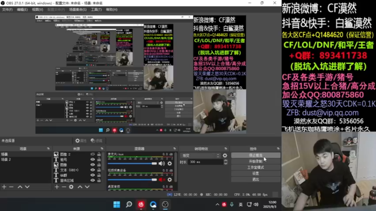Screen dimensions: 376x211
Task: Show the hidden 图像 2 source via its eye icon
Action: click(x=93, y=154)
